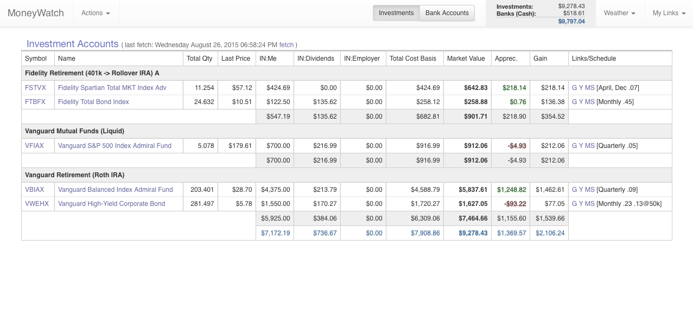Click the Total Qty column header
Screen dimensions: 693x317
pos(200,59)
